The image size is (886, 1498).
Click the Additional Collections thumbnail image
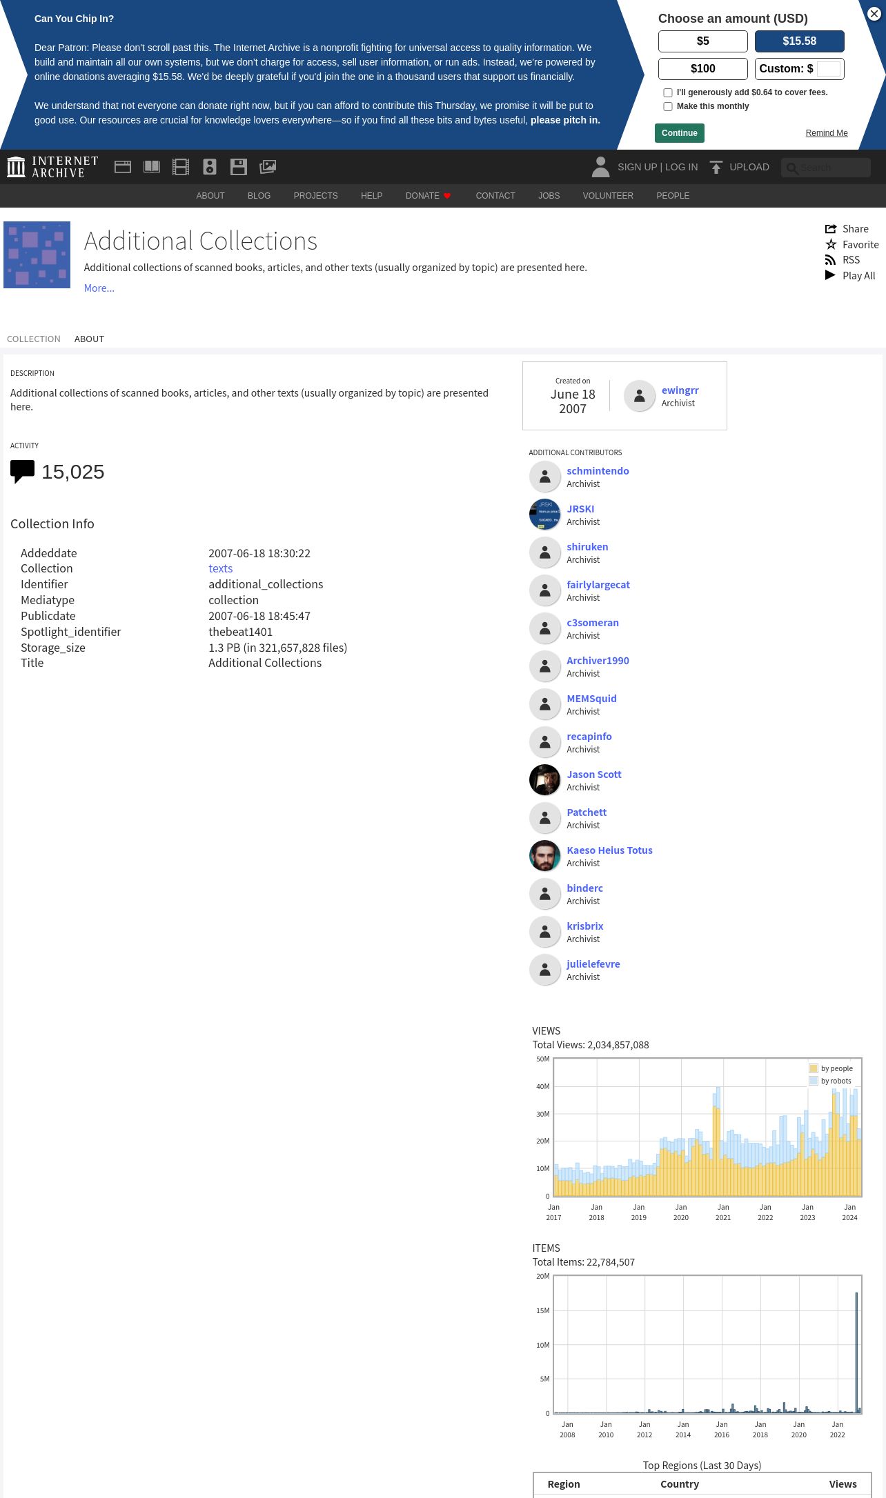pos(37,254)
